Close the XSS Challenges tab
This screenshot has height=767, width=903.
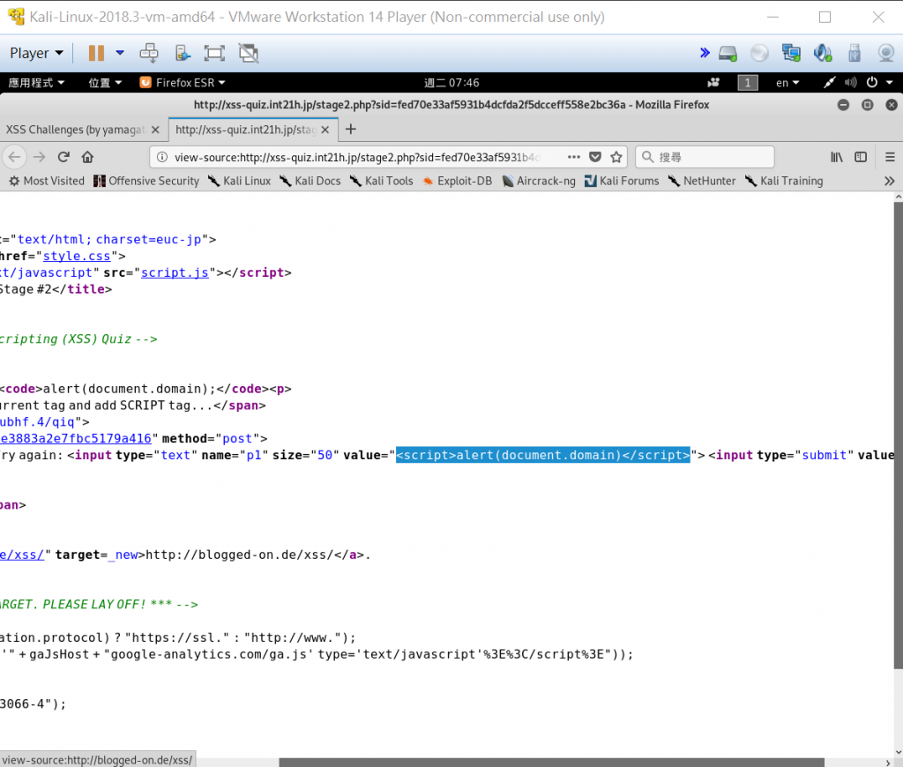point(155,130)
